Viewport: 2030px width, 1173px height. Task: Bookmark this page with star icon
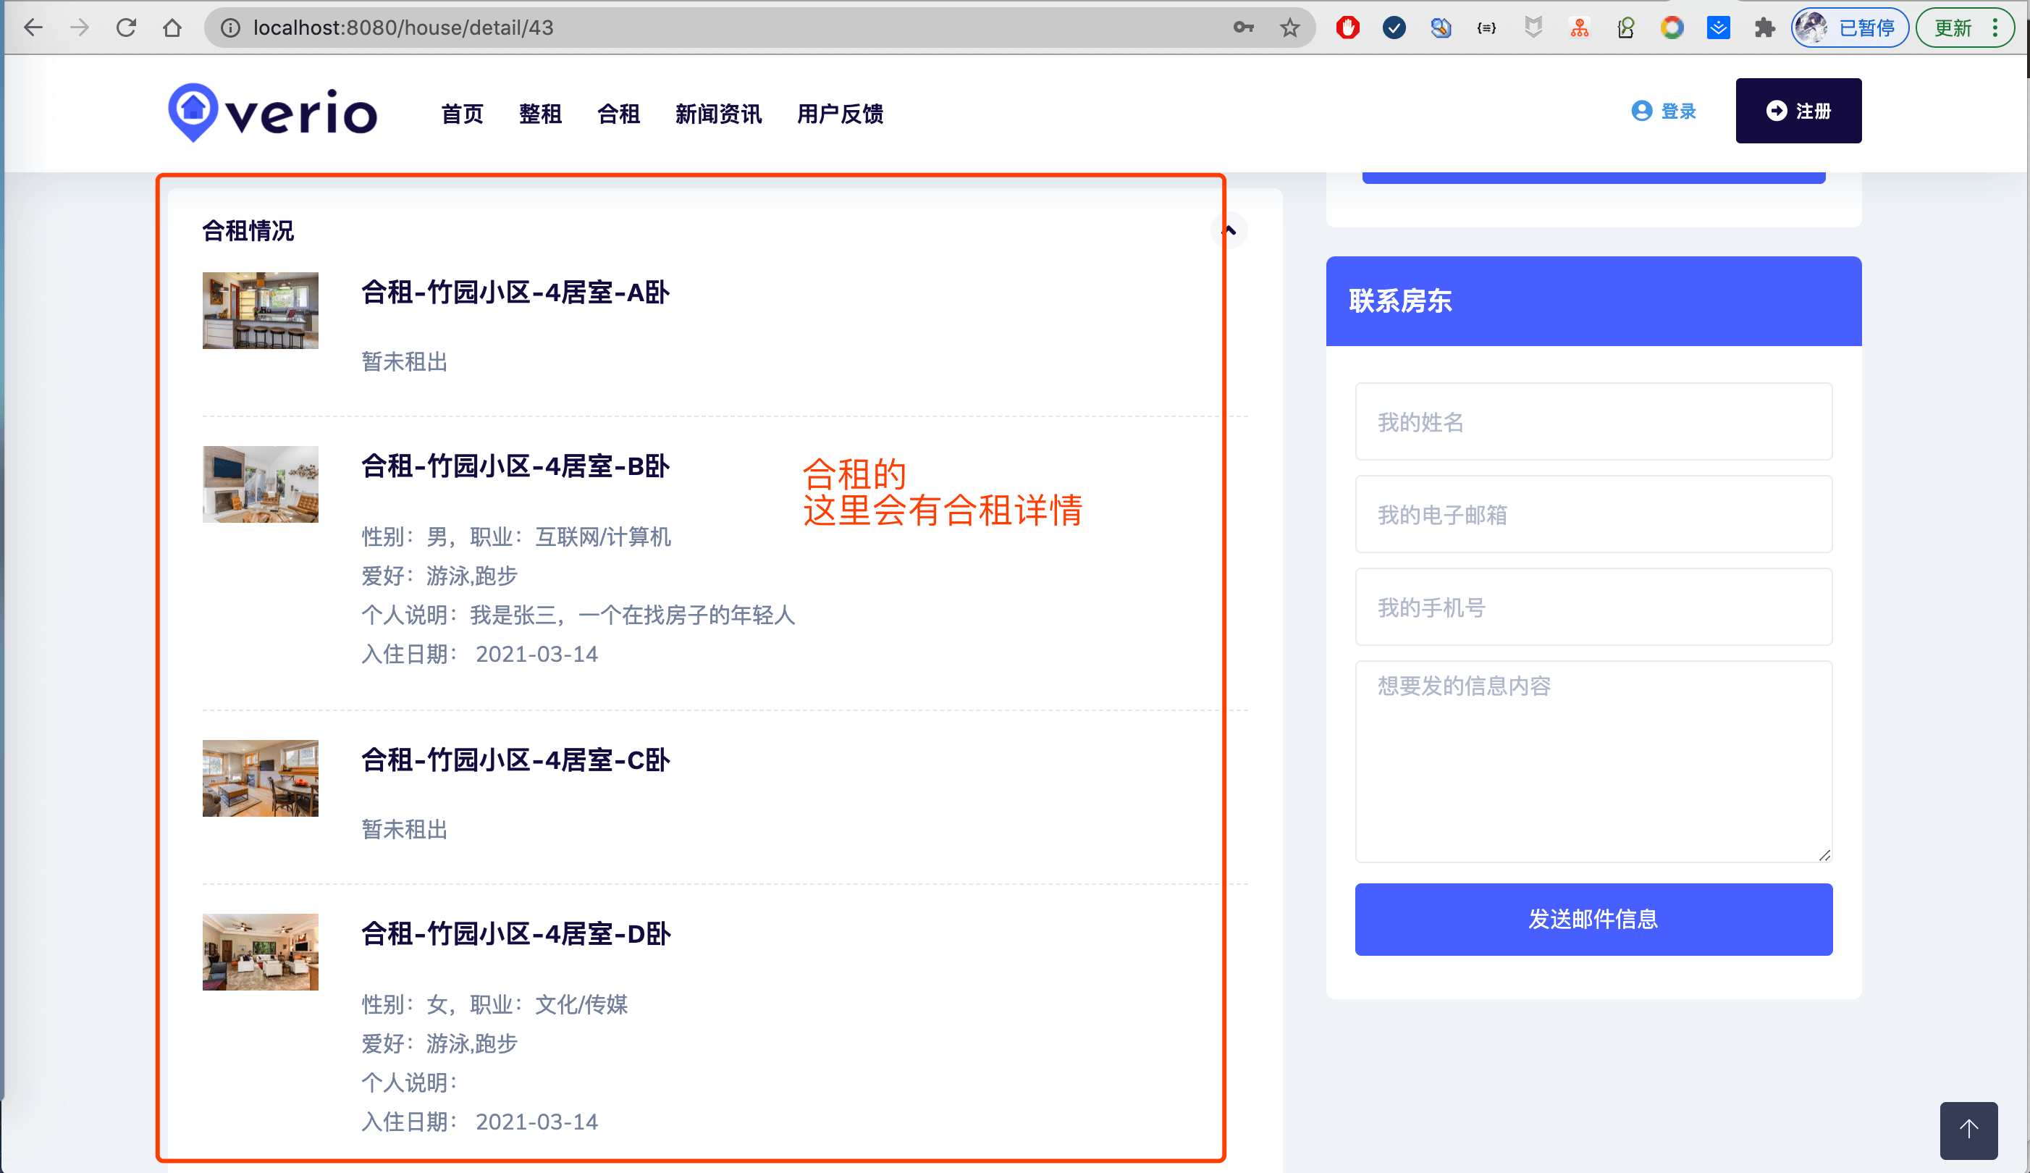pyautogui.click(x=1290, y=28)
